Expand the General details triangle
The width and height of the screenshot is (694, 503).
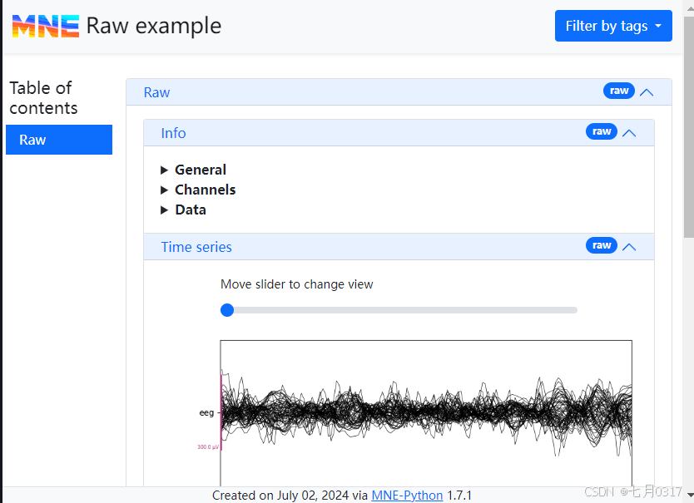(165, 170)
